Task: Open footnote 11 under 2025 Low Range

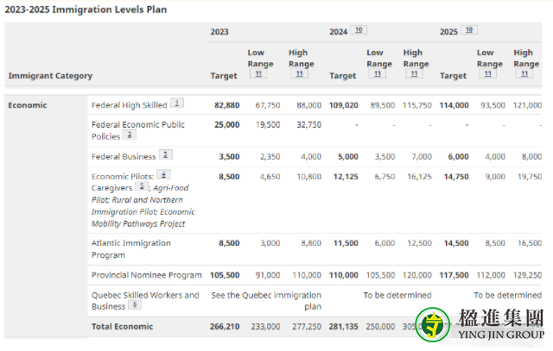Action: [487, 73]
